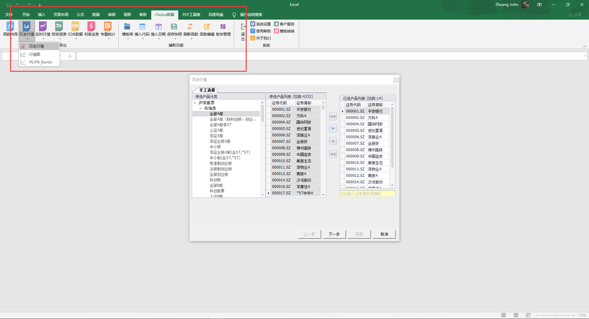Select the 手工选择 tab in dialog
Viewport: 589px width, 319px height.
[x=207, y=90]
